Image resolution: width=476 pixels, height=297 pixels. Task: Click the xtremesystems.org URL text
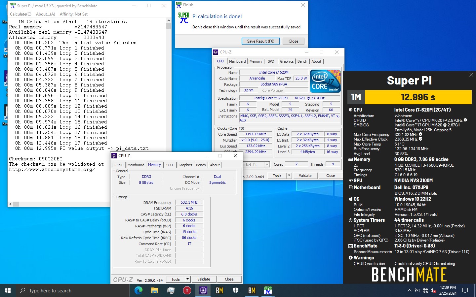[x=52, y=169]
